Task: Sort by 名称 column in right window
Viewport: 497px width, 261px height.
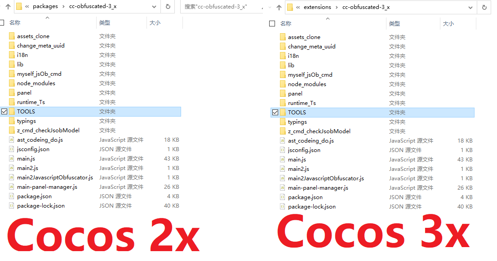Action: tap(286, 24)
